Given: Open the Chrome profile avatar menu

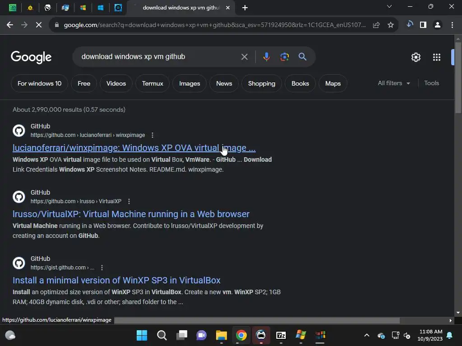Looking at the screenshot, I should coord(438,25).
